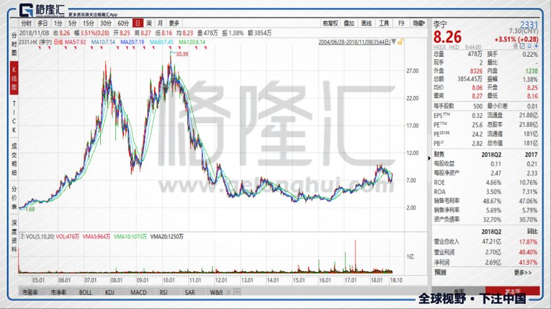
Task: Open the 工具 tools menu
Action: [384, 23]
